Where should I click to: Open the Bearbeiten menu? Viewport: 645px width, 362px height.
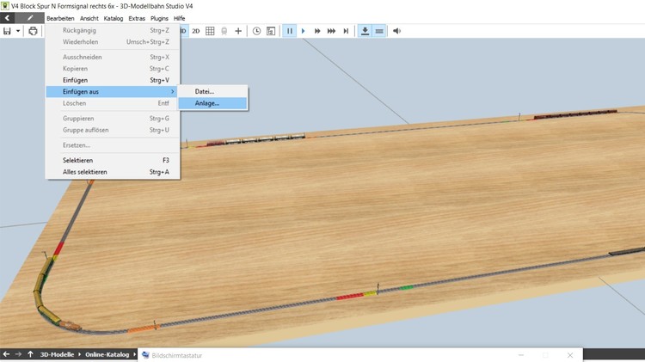(x=60, y=18)
